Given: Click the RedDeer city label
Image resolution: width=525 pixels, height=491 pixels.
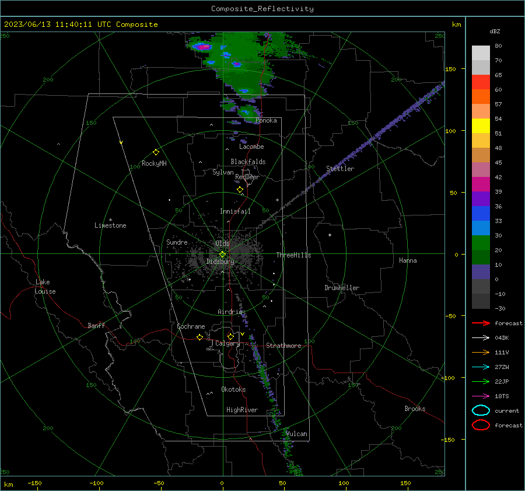Looking at the screenshot, I should click(x=247, y=177).
